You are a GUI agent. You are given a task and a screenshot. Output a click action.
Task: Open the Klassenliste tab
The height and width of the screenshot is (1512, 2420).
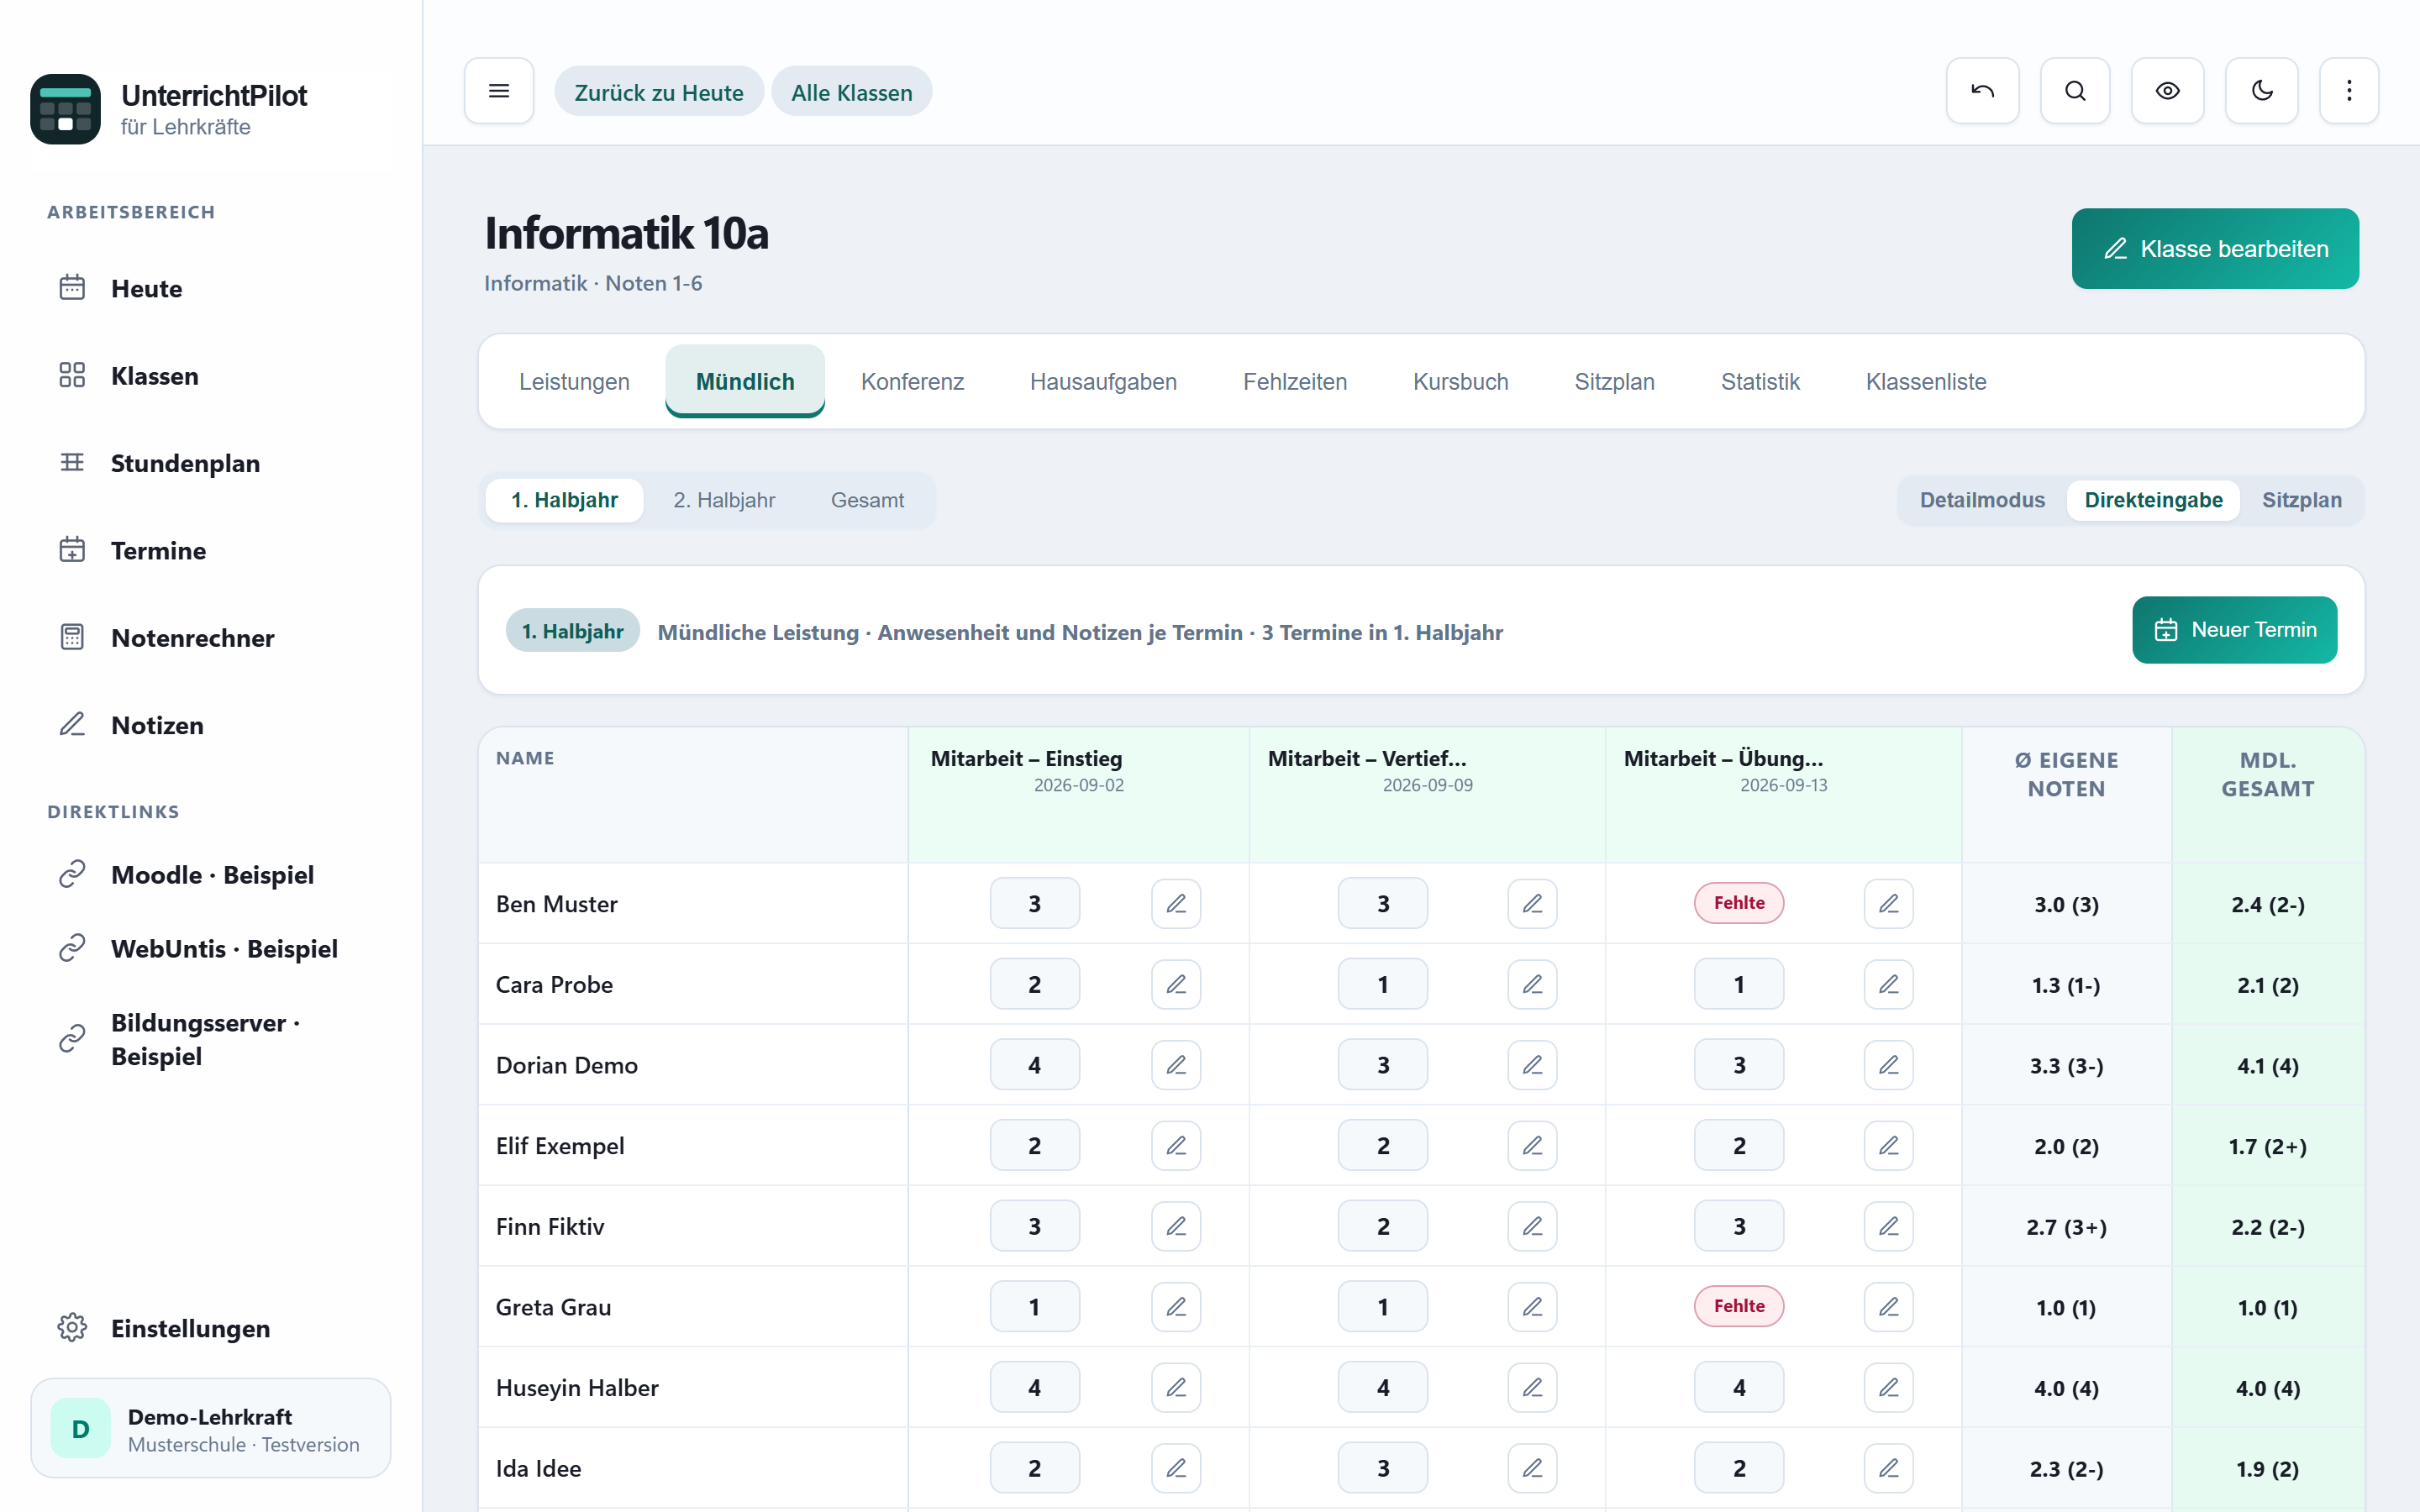[1926, 382]
